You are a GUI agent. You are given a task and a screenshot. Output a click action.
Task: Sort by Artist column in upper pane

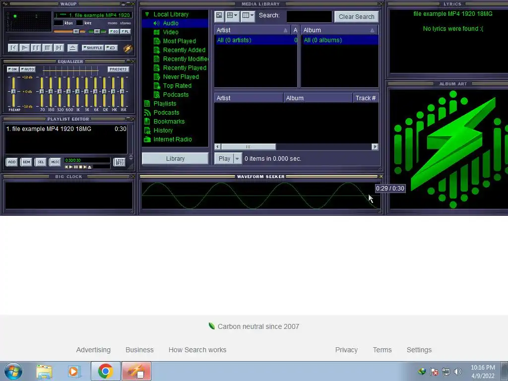tap(252, 30)
